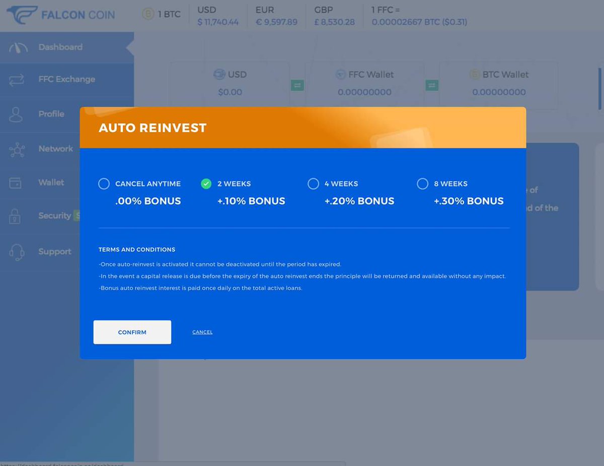This screenshot has height=466, width=604.
Task: Select the Cancel Anytime reinvest option
Action: [104, 183]
